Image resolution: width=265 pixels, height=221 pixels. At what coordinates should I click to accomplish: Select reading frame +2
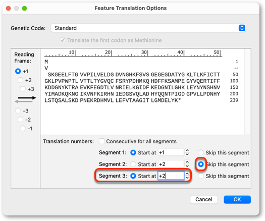coord(20,80)
